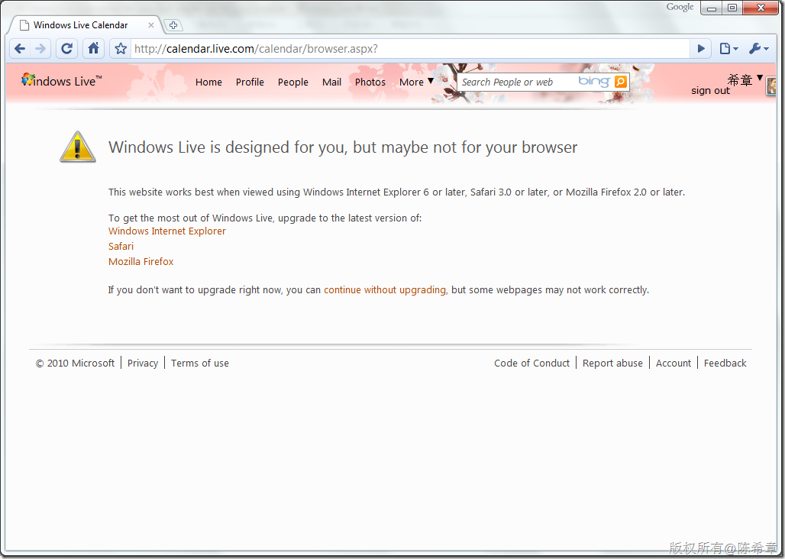Image resolution: width=785 pixels, height=559 pixels.
Task: Close the browser window
Action: pyautogui.click(x=760, y=8)
